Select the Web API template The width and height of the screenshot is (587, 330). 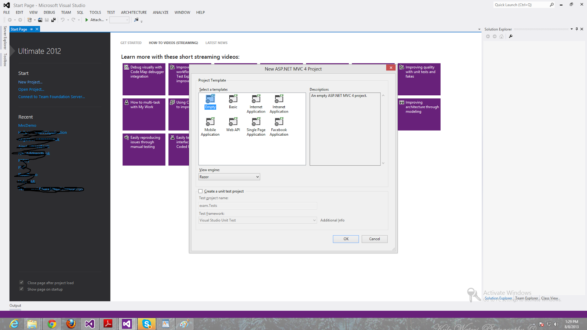(x=233, y=125)
